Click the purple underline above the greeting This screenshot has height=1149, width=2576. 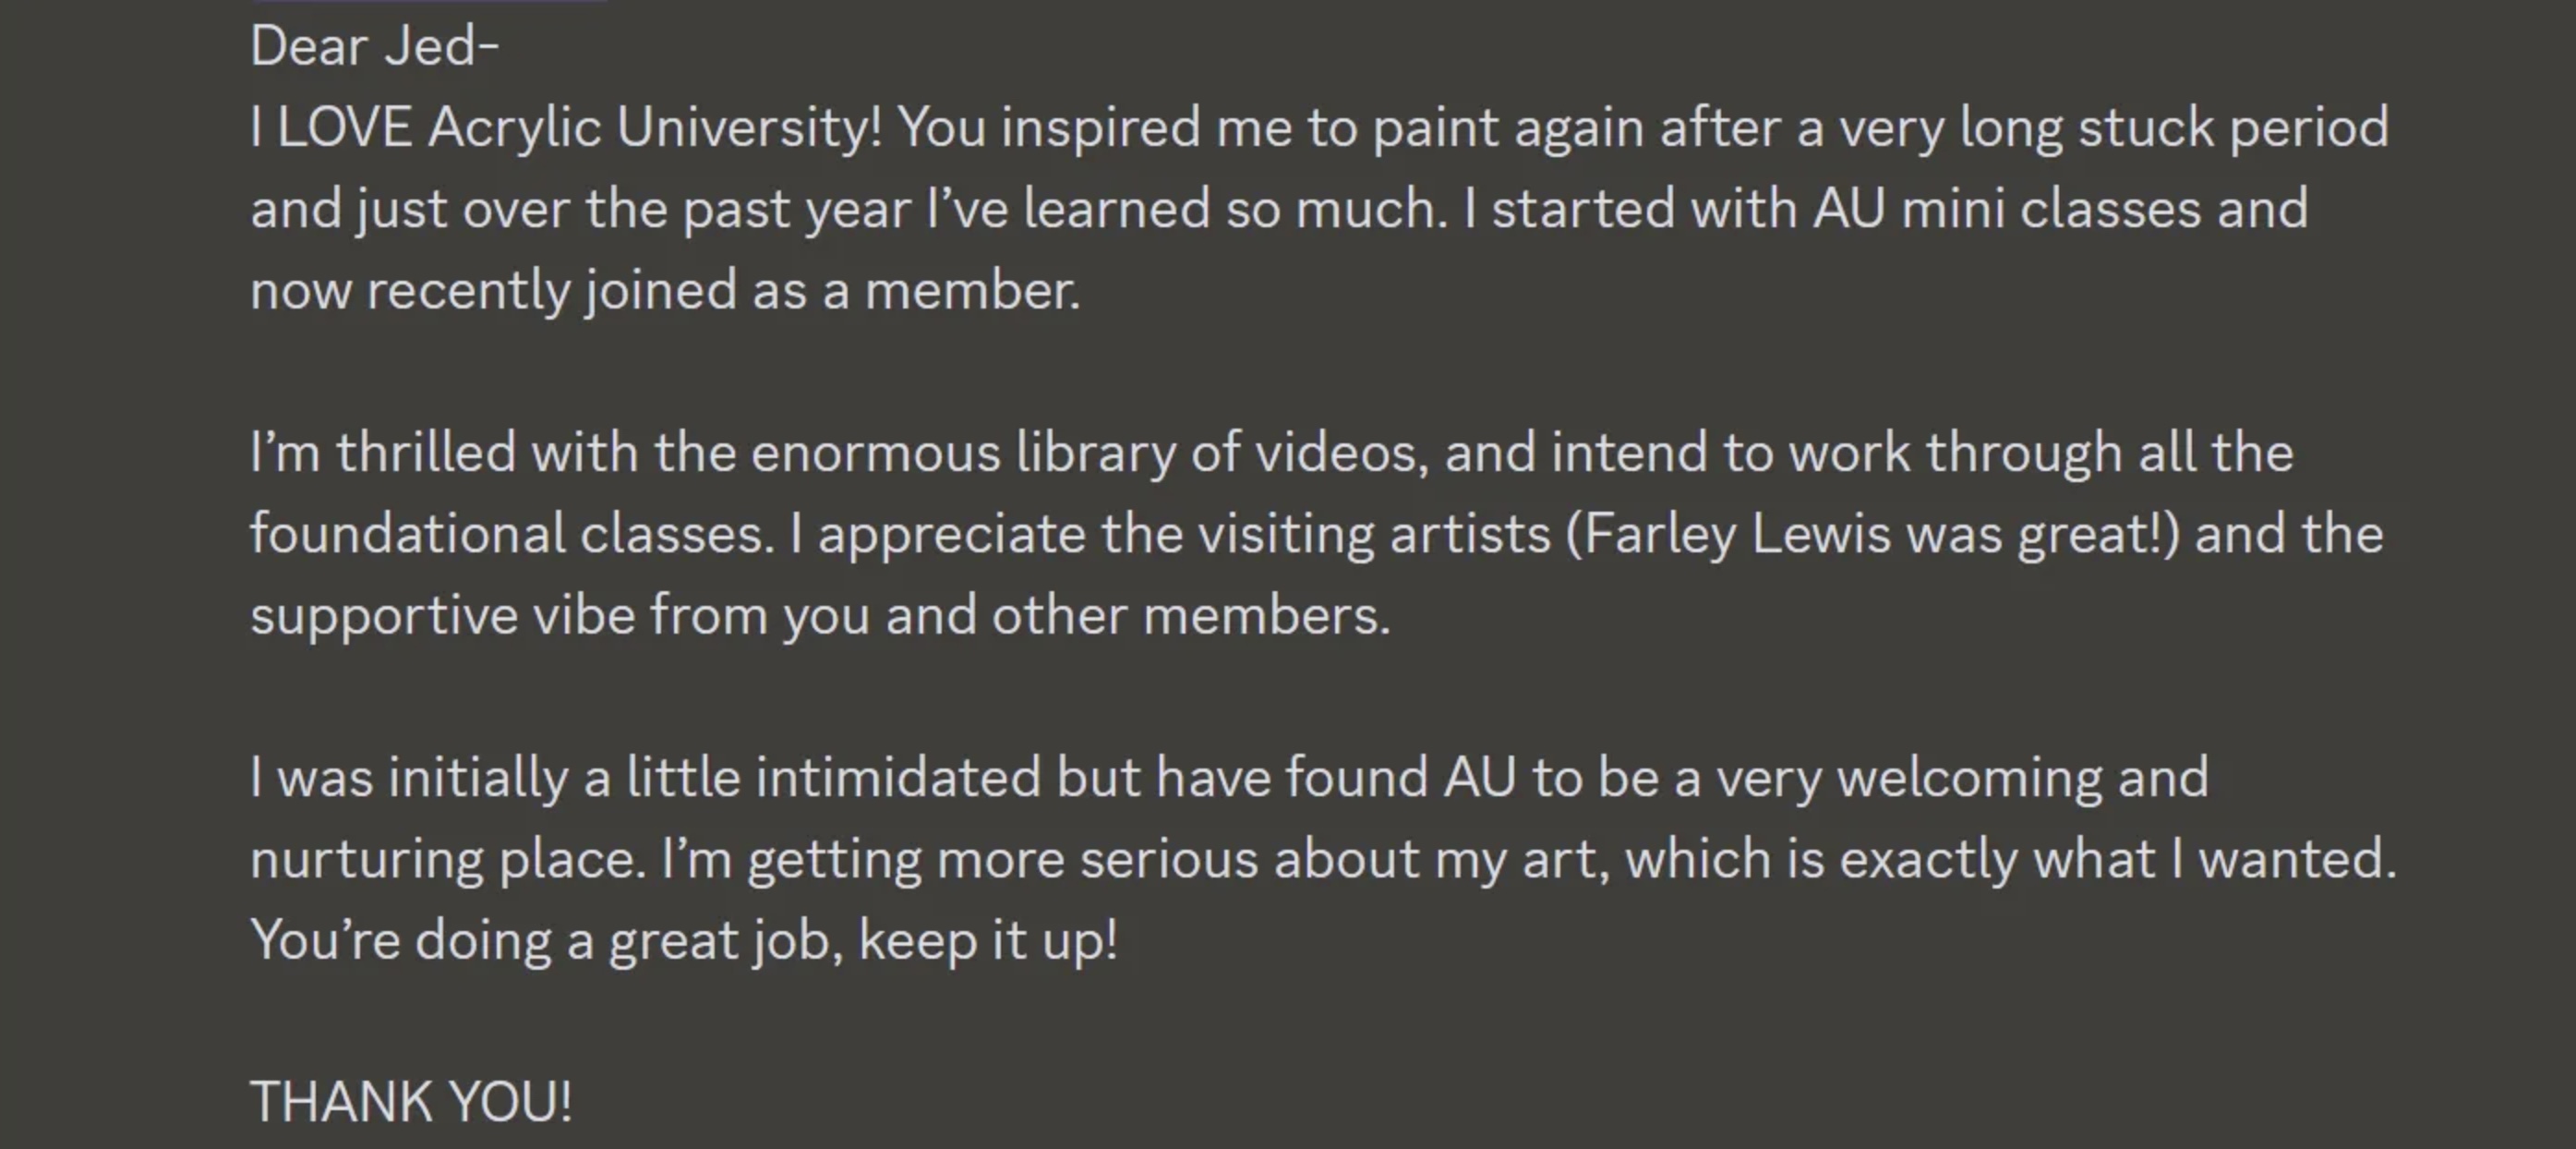pos(430,1)
